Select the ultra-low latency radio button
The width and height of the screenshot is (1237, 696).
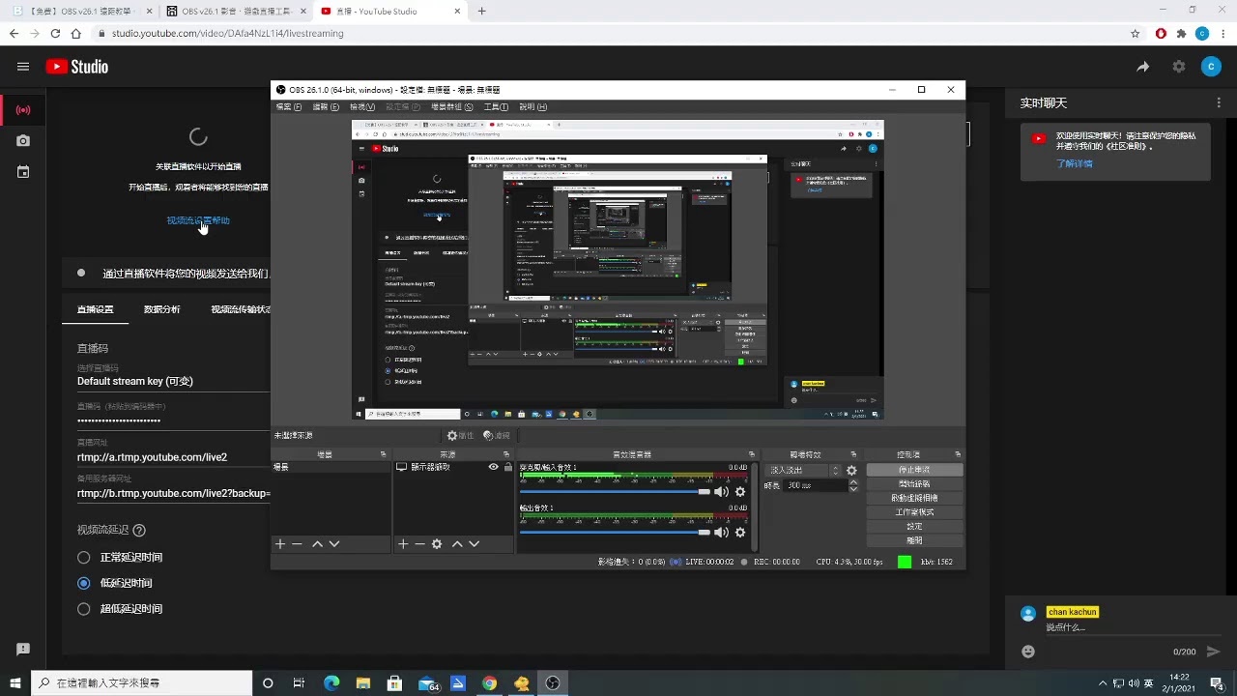coord(84,609)
